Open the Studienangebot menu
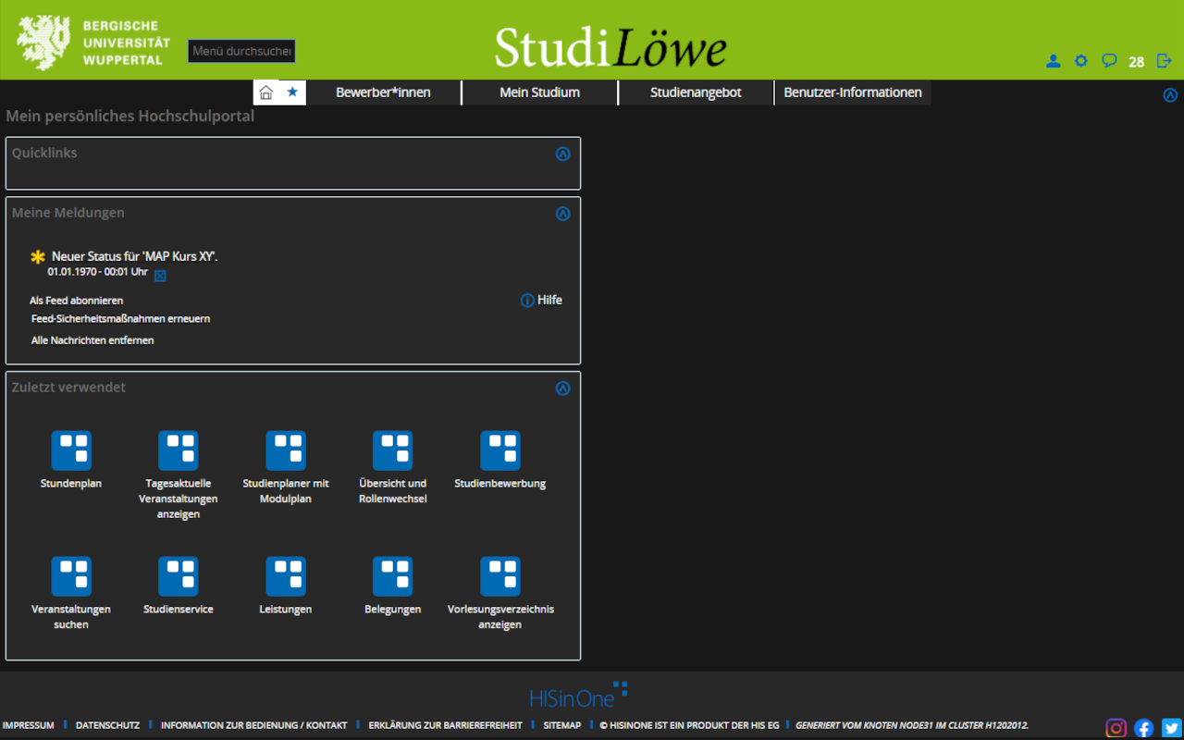This screenshot has width=1184, height=740. point(696,92)
